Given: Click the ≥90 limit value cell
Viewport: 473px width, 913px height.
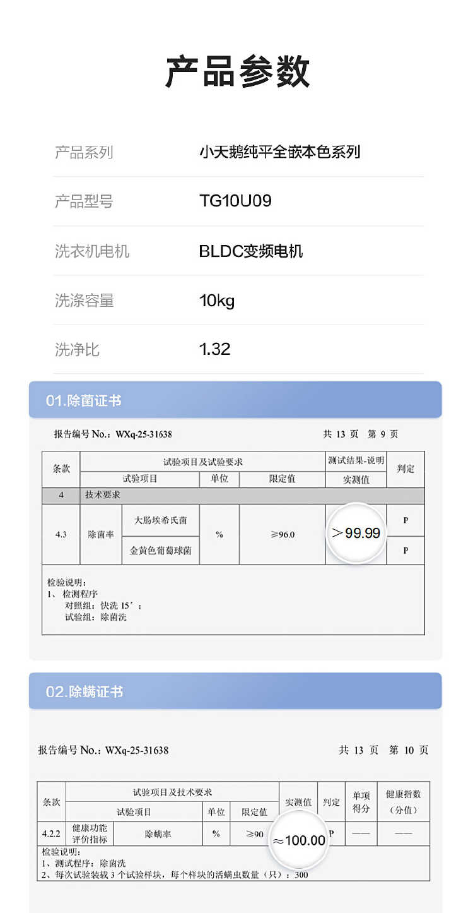Looking at the screenshot, I should 255,834.
